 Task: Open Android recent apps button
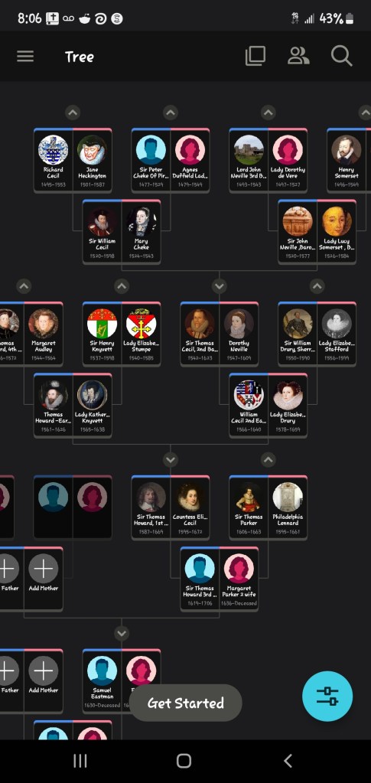80,761
